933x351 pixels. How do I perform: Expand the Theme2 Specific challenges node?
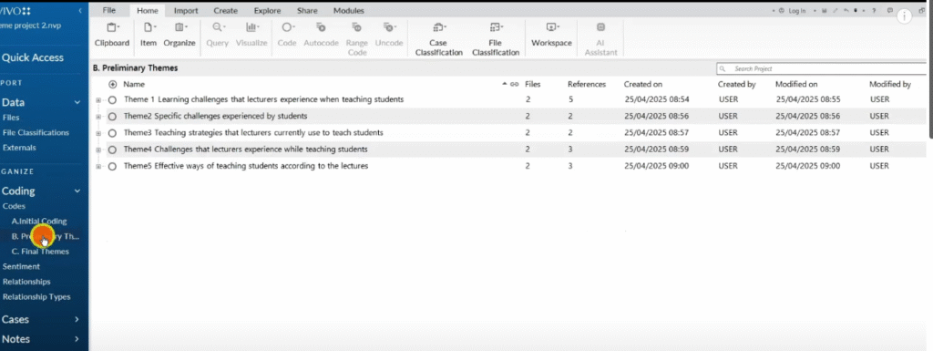coord(98,116)
